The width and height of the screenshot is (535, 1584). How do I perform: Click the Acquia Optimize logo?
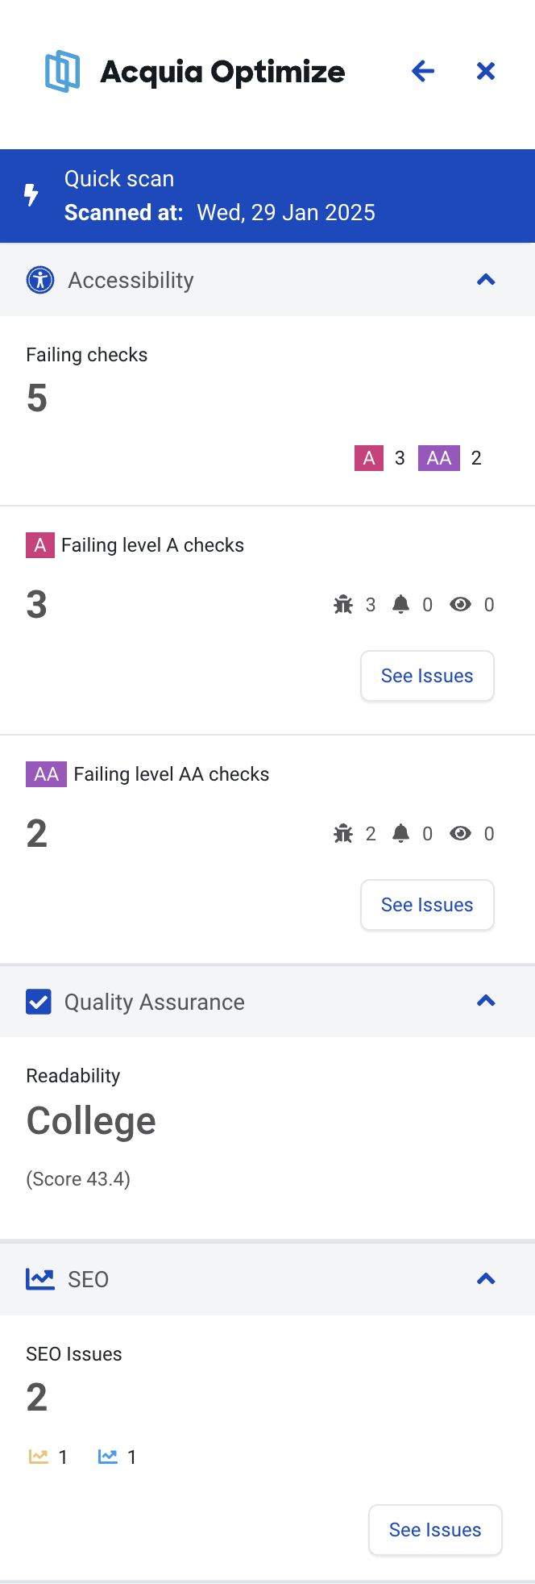(x=63, y=71)
